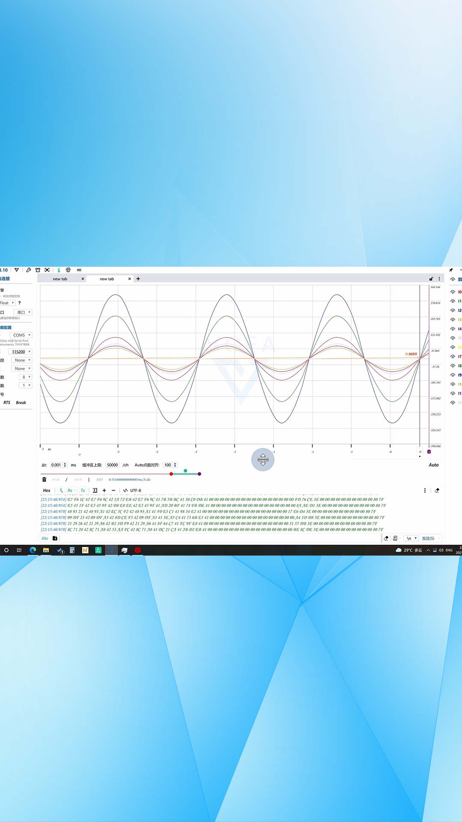Viewport: 462px width, 822px height.
Task: Toggle visibility of channel I8
Action: (x=453, y=366)
